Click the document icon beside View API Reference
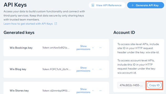This screenshot has height=94, width=166. [x=93, y=5]
